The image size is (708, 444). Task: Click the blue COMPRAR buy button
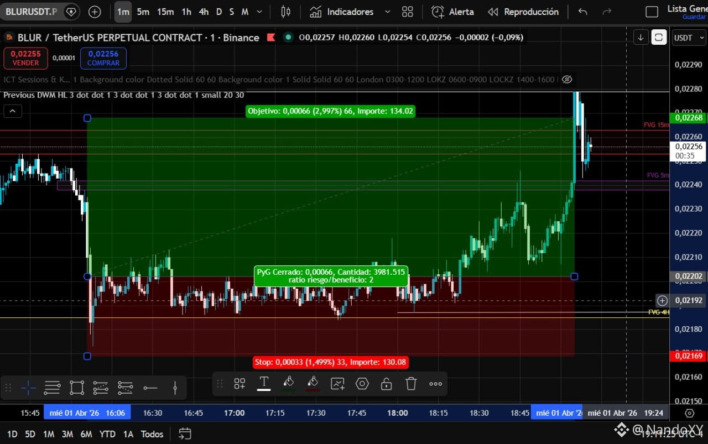pos(103,58)
